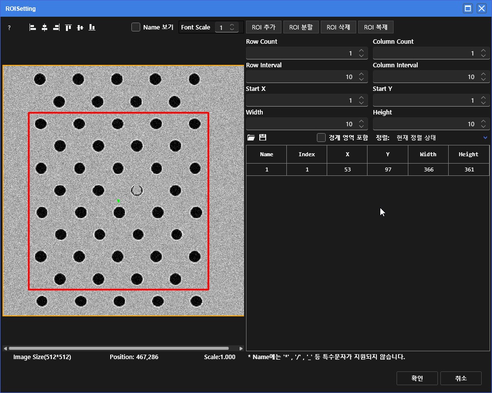This screenshot has width=492, height=393.
Task: Click the align left edges icon
Action: point(32,28)
